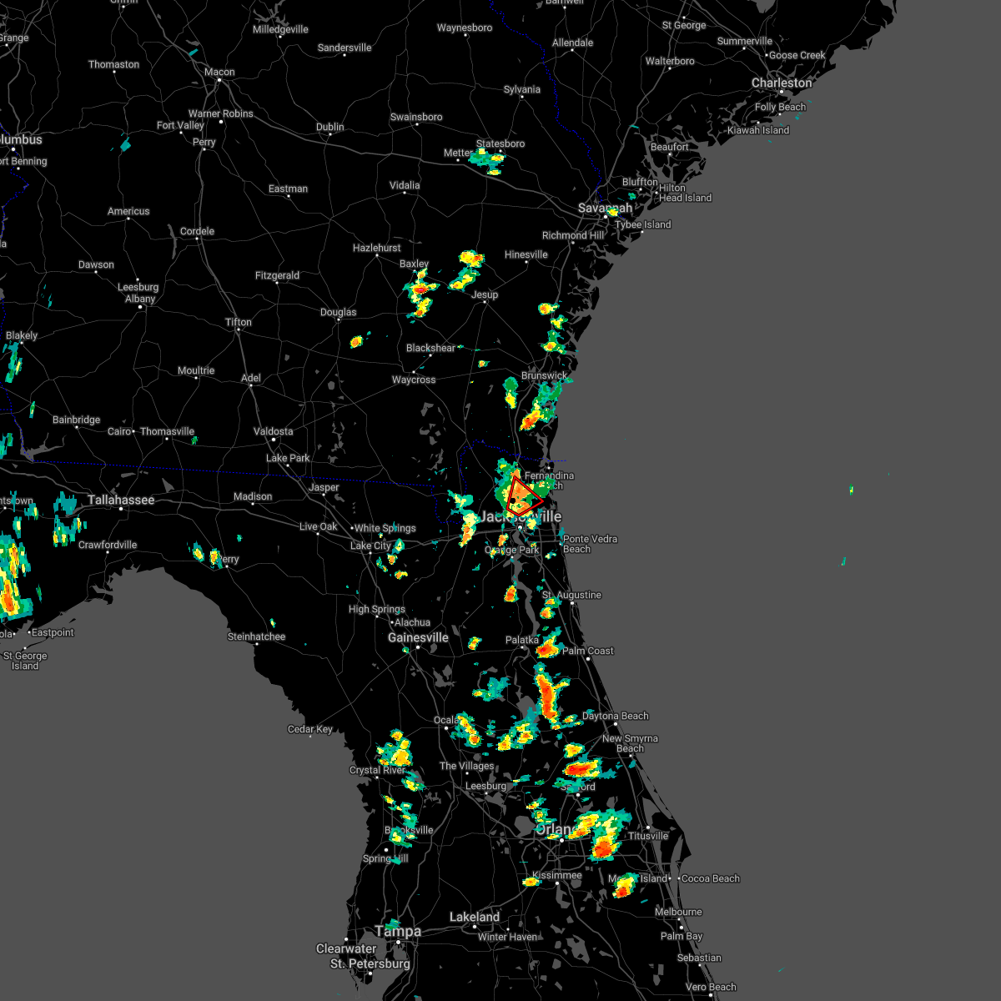
Task: Click the Daytona Beach label
Action: click(615, 715)
